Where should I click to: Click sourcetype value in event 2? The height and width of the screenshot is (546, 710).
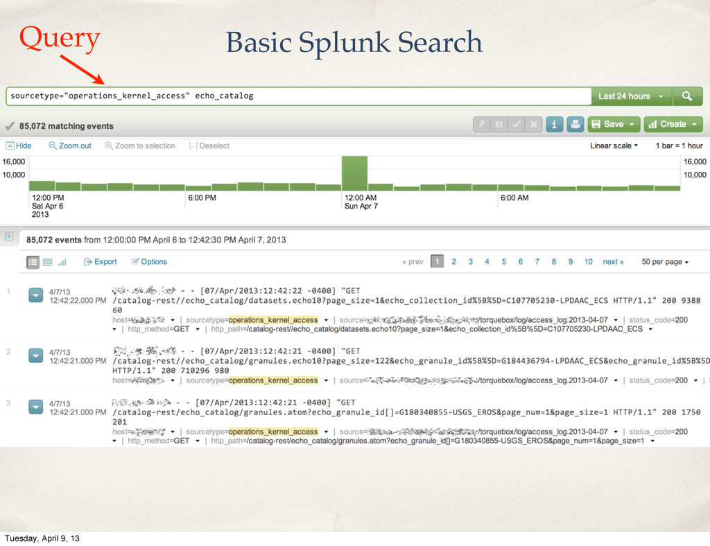[273, 381]
